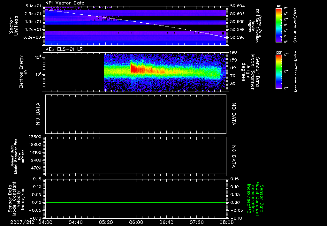Click the 1.2e+01 sector tick value

33,30
